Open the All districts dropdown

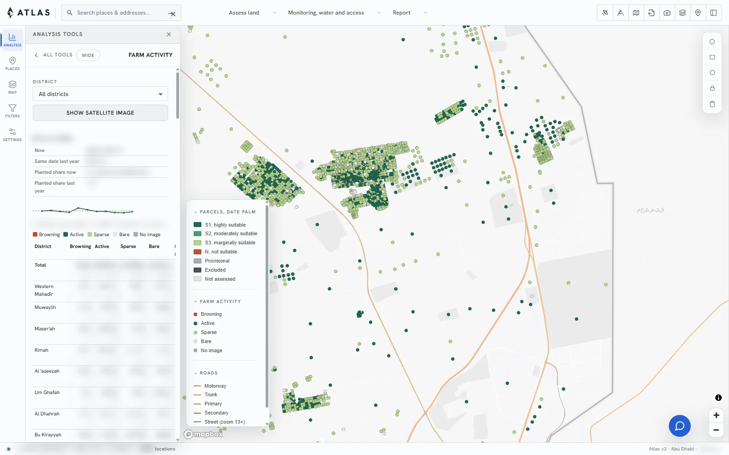point(100,94)
